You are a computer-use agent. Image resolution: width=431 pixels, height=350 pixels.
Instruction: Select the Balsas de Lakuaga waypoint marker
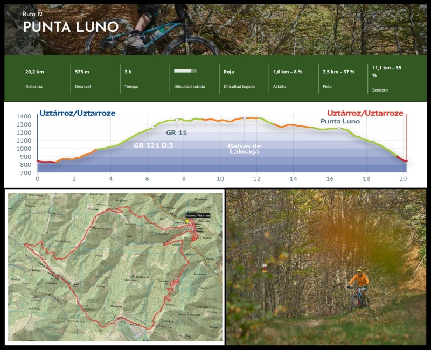244,118
